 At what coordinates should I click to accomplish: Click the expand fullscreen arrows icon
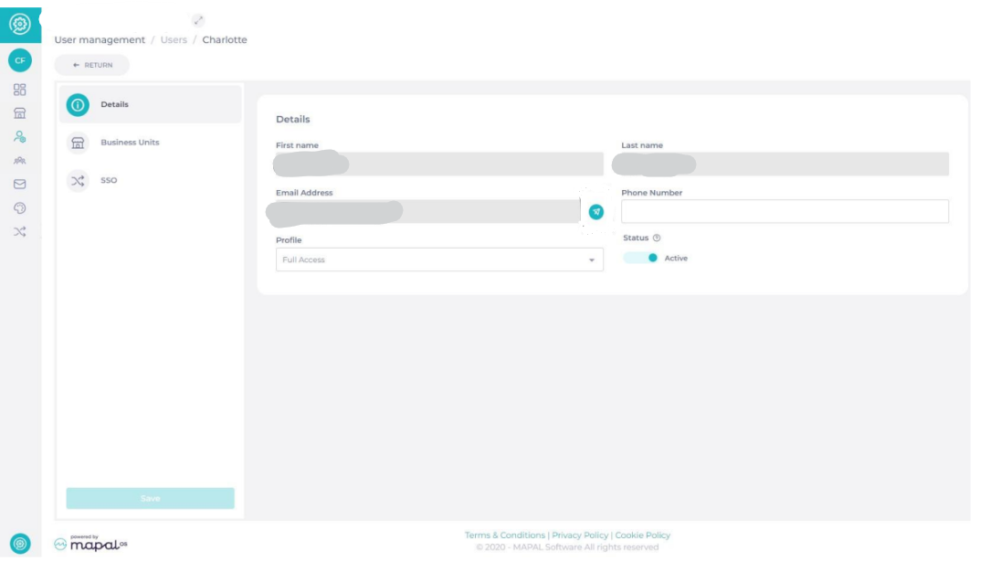(x=198, y=20)
